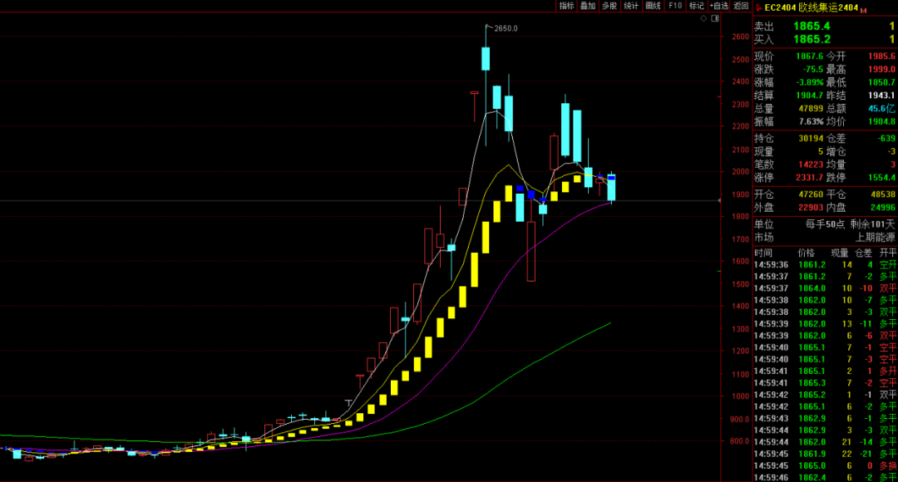
Task: Click the 跌停 value 1554.4
Action: click(x=881, y=178)
